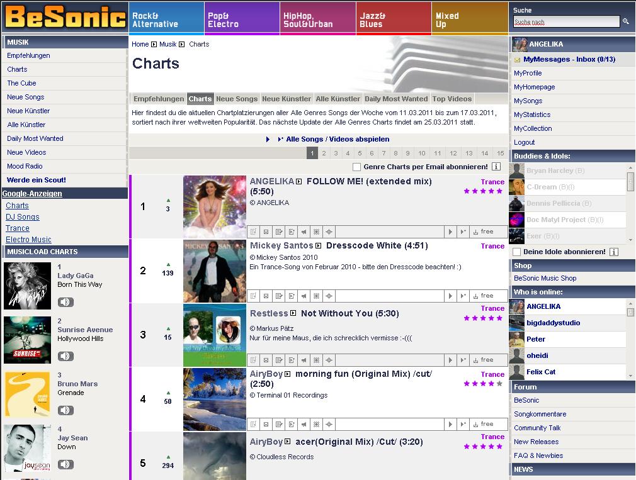
Task: Click crosshair icon in Not Without You row
Action: (329, 360)
